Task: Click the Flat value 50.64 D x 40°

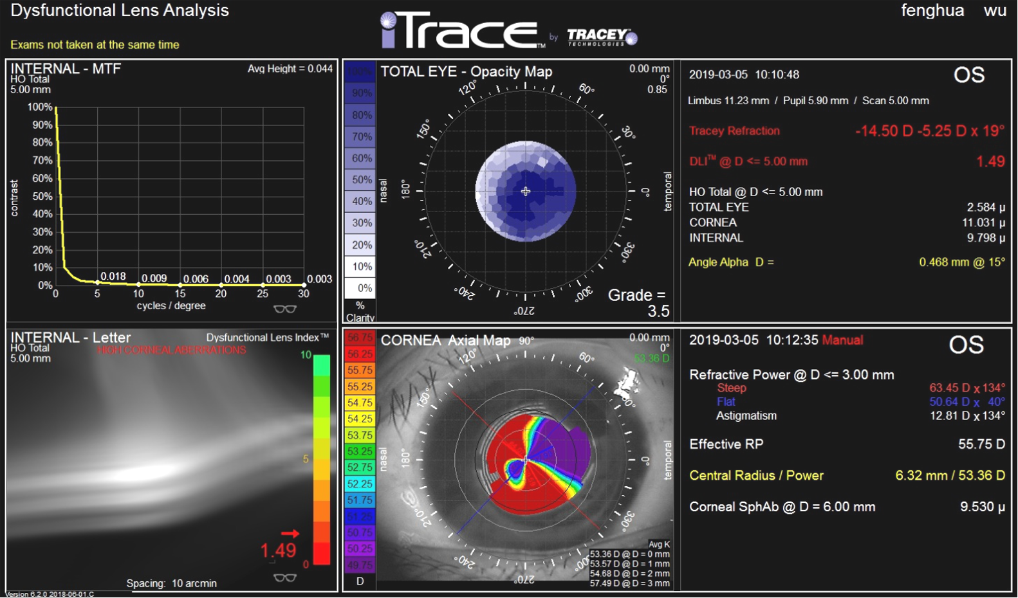Action: (967, 403)
